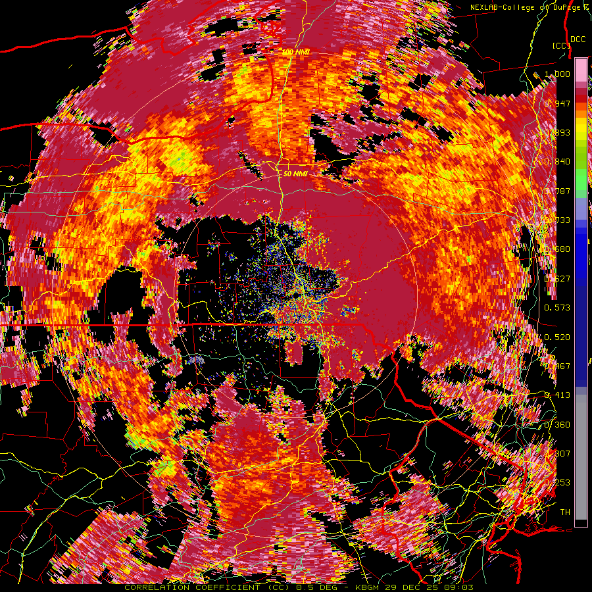Click the gray bottom segment of color bar
This screenshot has height=592, width=592.
[581, 457]
